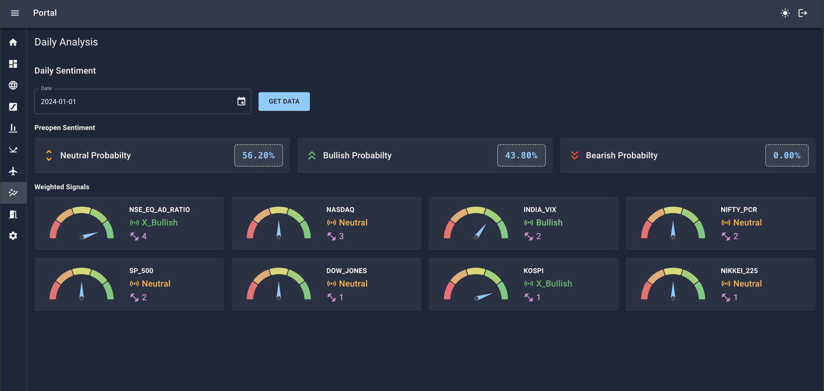This screenshot has width=824, height=391.
Task: Click the 0.00% bearish probability value
Action: pyautogui.click(x=787, y=156)
